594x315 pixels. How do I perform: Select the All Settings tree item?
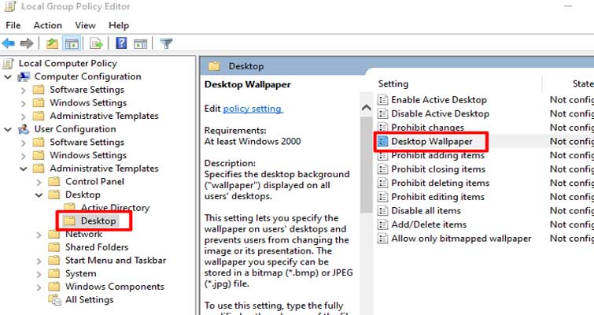(89, 299)
